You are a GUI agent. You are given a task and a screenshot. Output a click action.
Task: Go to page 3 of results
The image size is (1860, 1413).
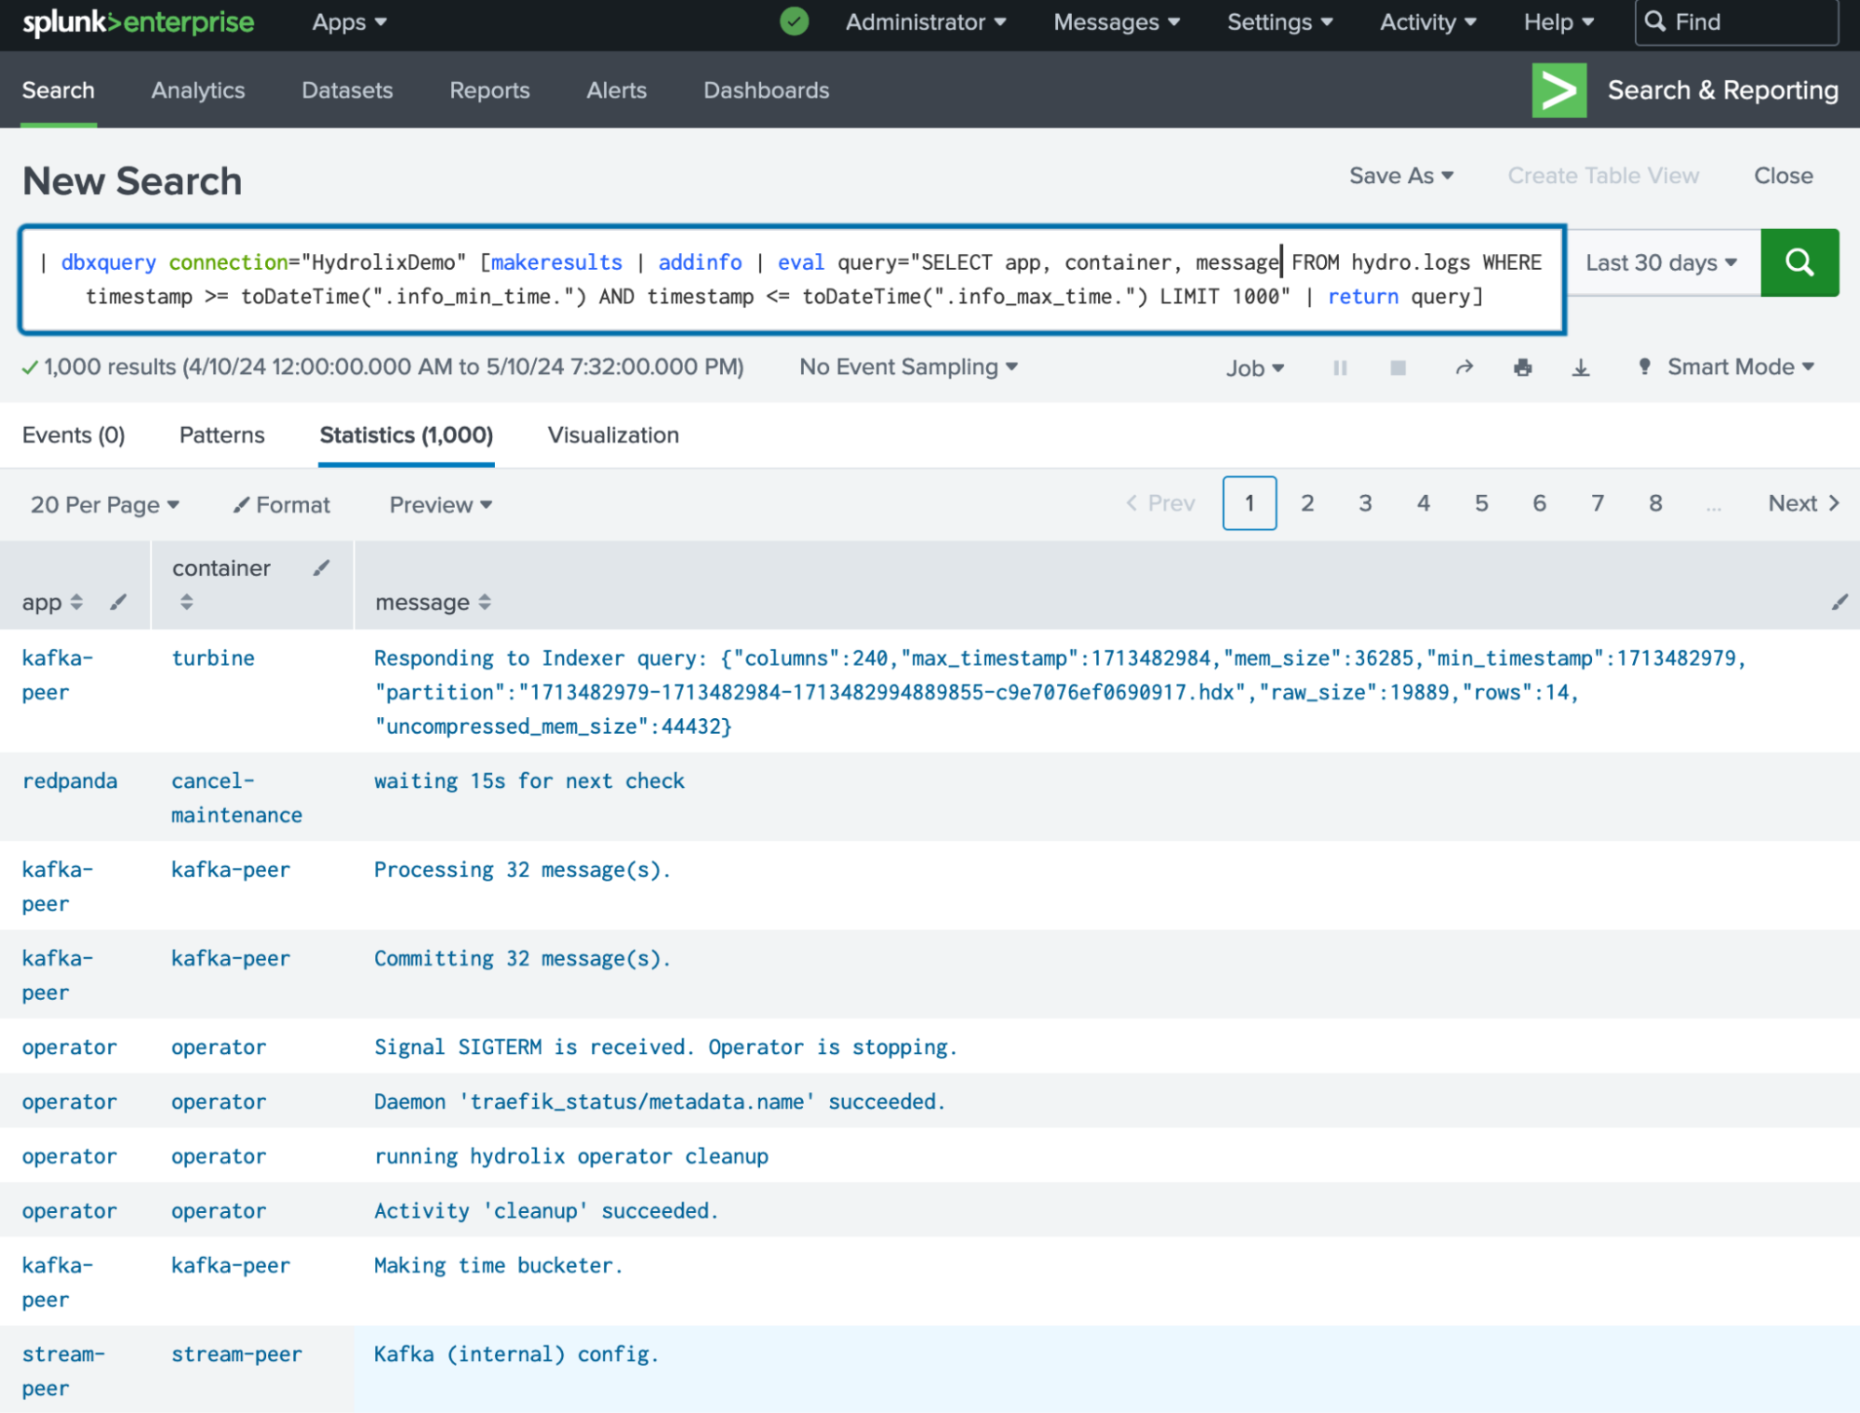click(x=1365, y=502)
